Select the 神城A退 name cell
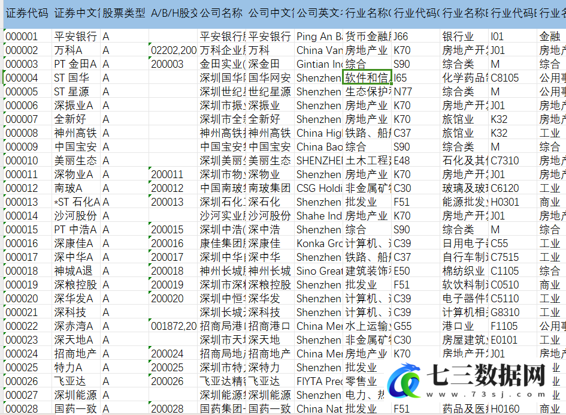This screenshot has height=415, width=566. [76, 270]
